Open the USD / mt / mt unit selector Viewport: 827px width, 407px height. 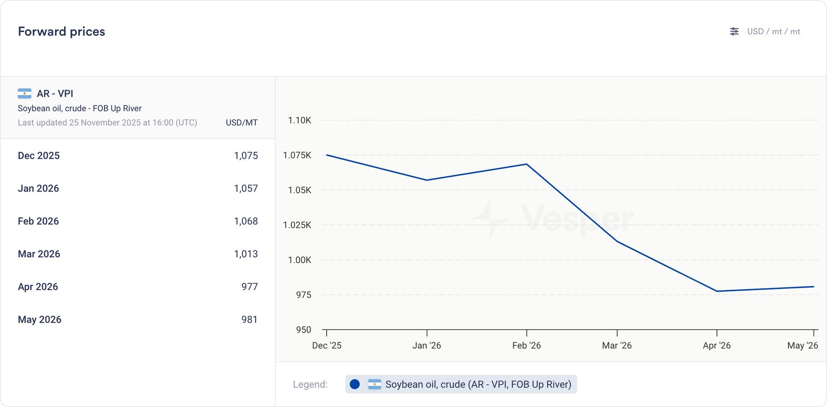point(773,32)
